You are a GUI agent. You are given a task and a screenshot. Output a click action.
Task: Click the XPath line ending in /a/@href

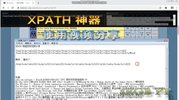point(76,53)
